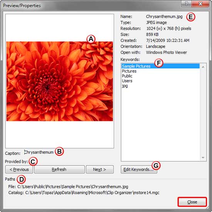Go to the Previous clip

click(x=19, y=169)
